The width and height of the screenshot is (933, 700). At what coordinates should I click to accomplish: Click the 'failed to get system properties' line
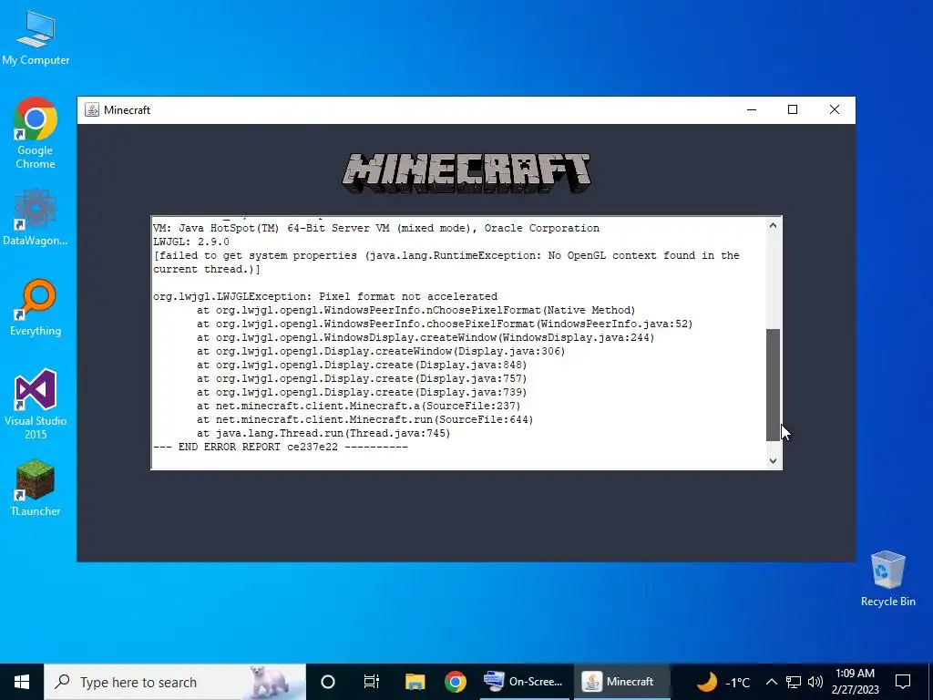coord(446,262)
